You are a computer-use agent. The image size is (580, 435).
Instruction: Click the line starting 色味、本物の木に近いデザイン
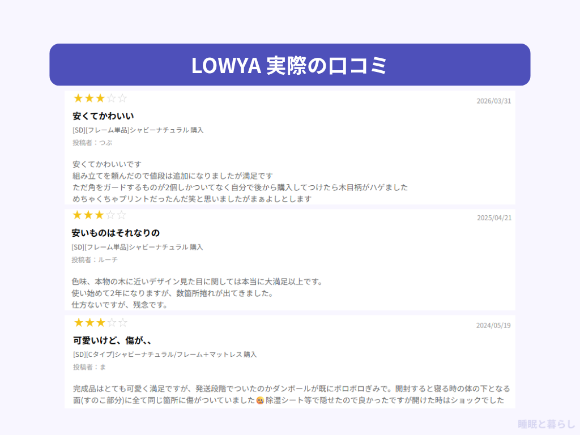[x=198, y=282]
